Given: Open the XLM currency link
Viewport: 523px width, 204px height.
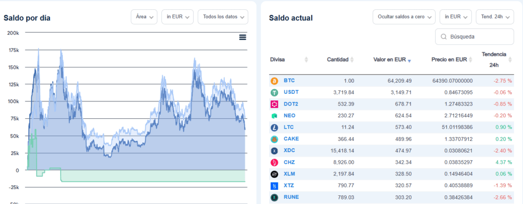Looking at the screenshot, I should (x=289, y=174).
